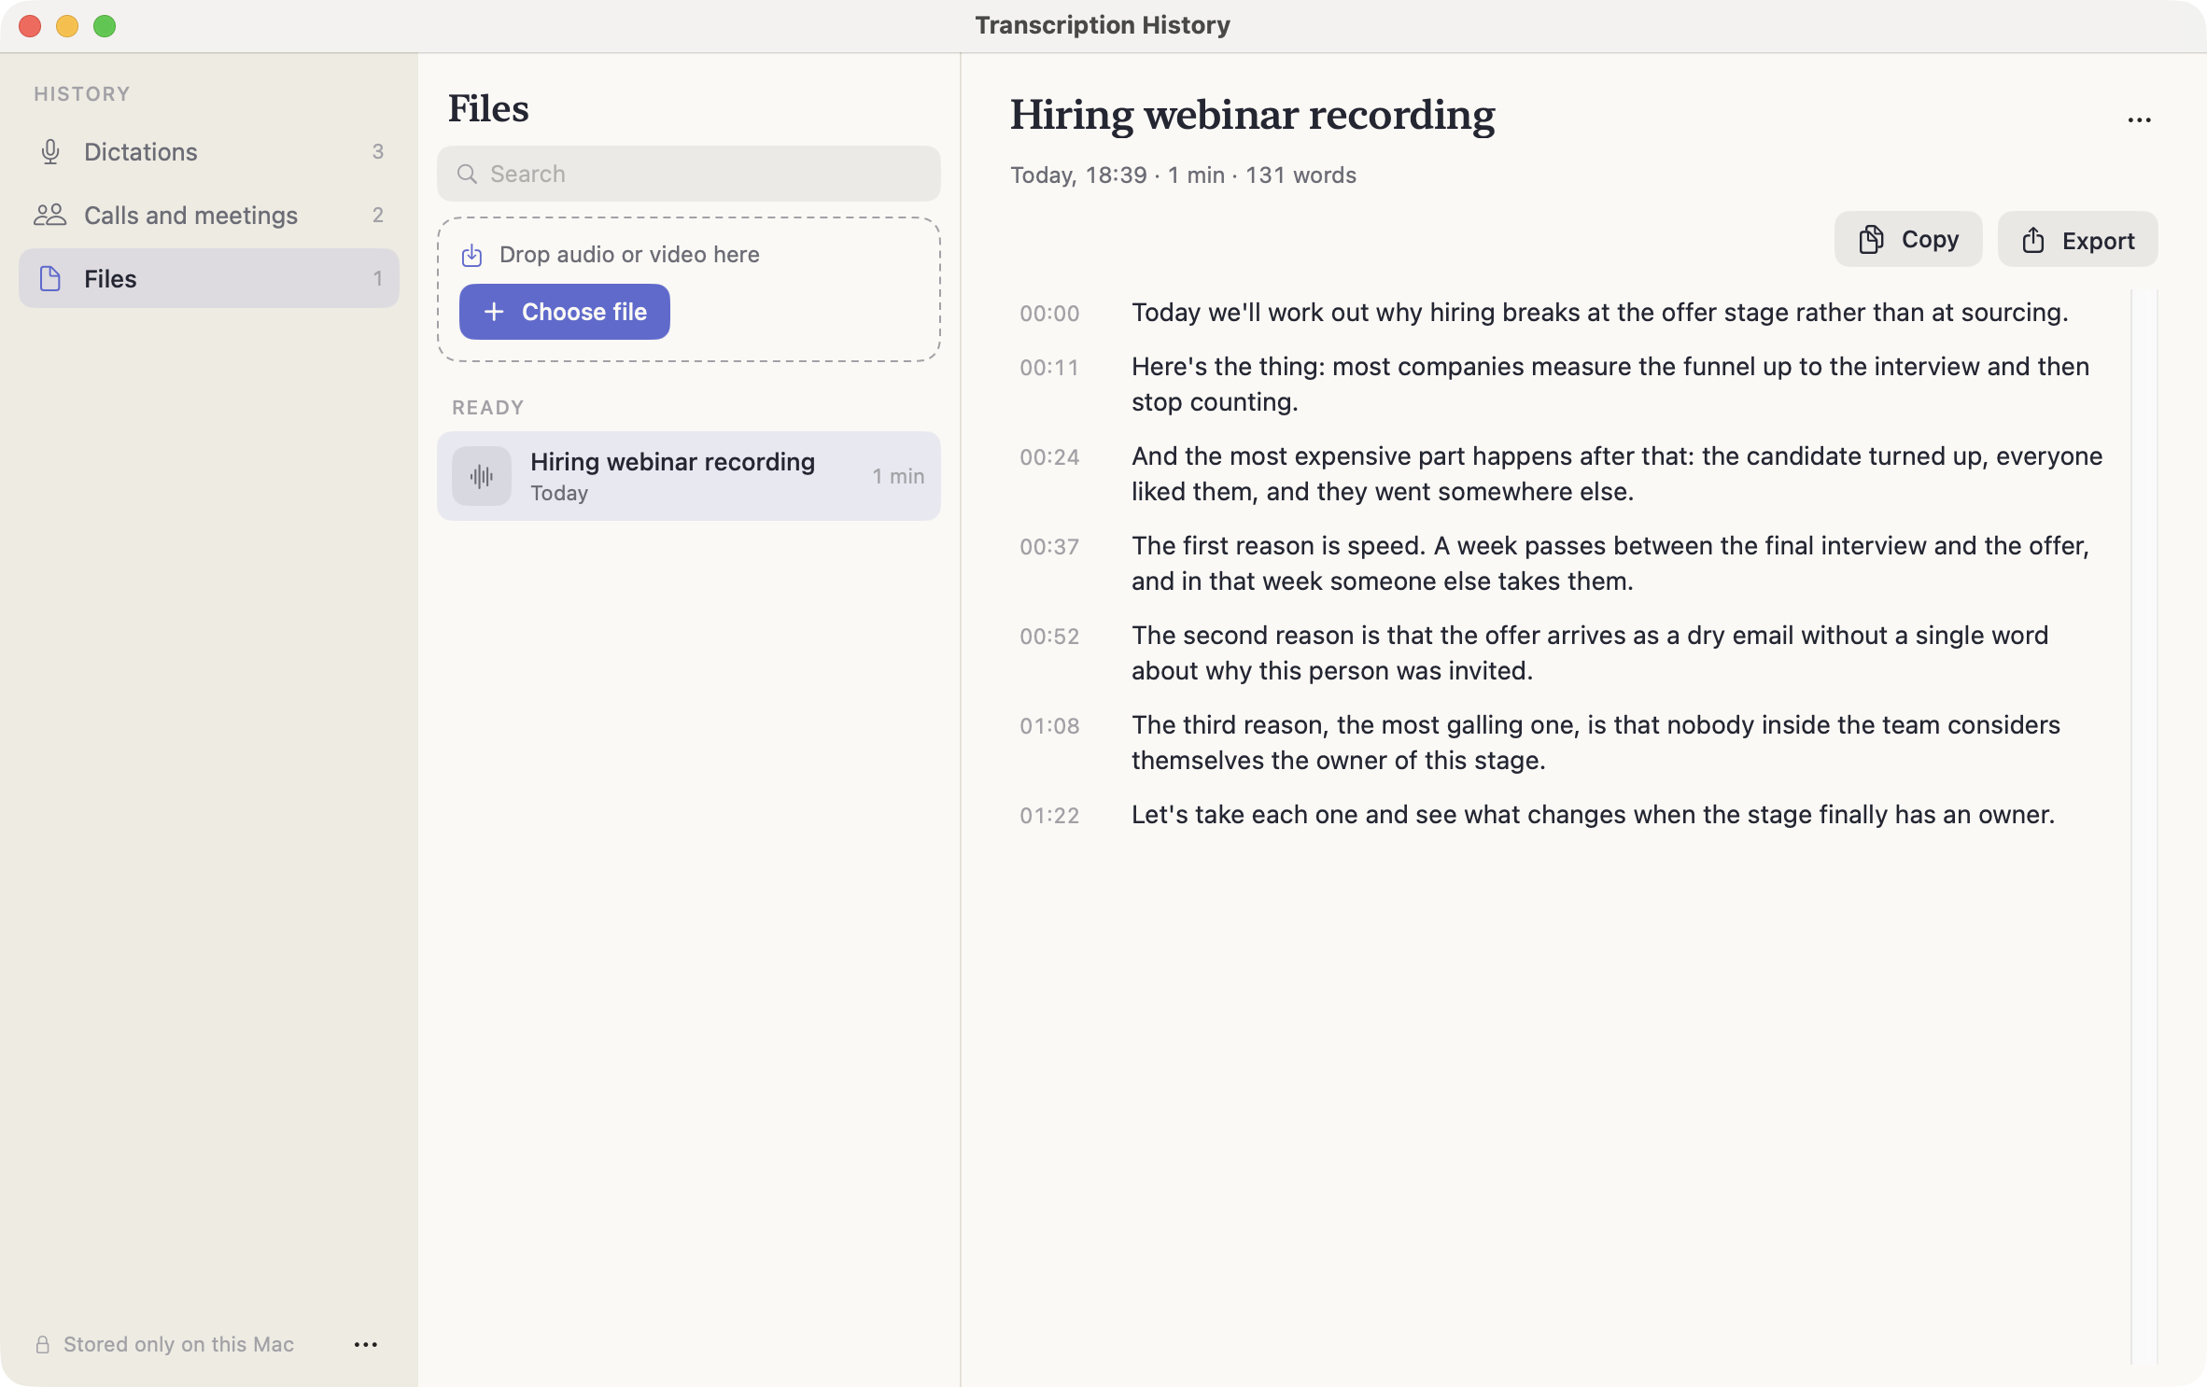This screenshot has height=1387, width=2207.
Task: Click the line starting 'Let's take each one'
Action: (x=1593, y=815)
